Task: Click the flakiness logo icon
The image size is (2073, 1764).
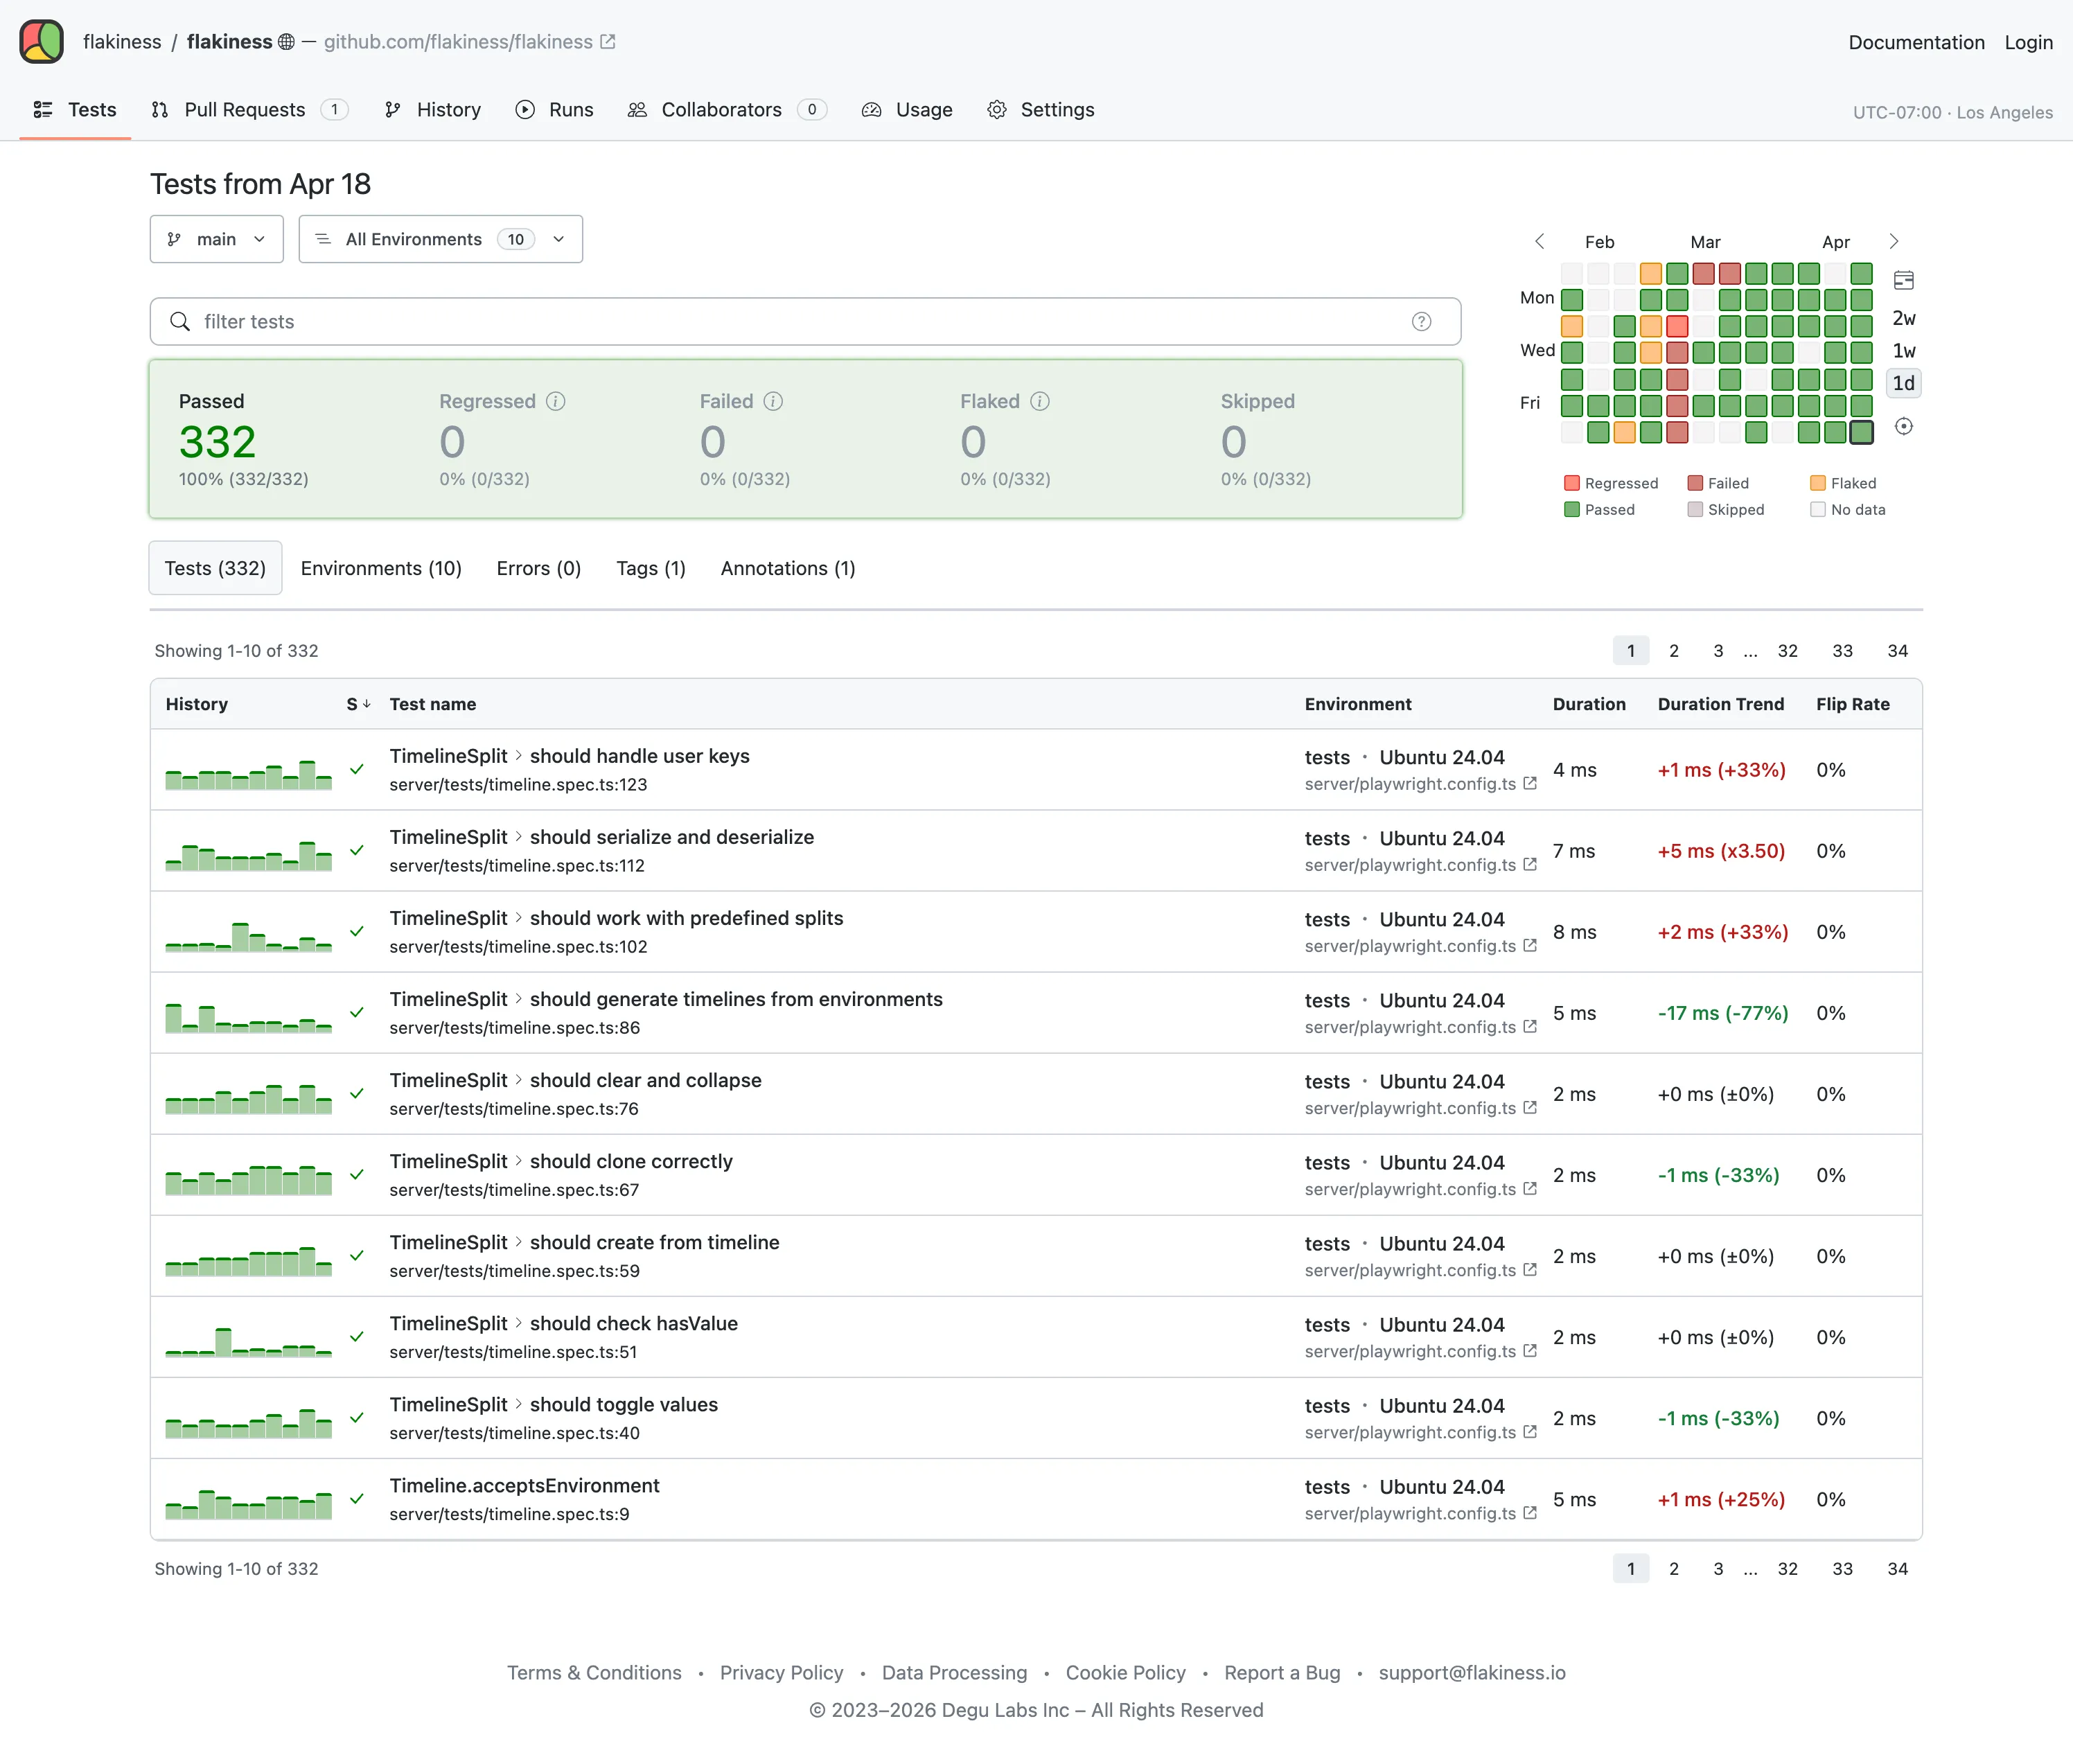Action: coord(41,41)
